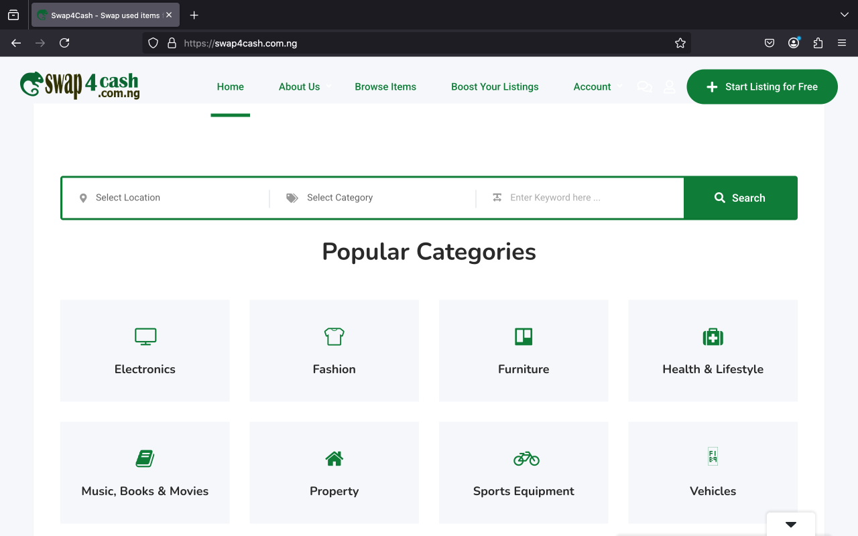The image size is (858, 536).
Task: Open the Firefox account icon
Action: coord(794,43)
